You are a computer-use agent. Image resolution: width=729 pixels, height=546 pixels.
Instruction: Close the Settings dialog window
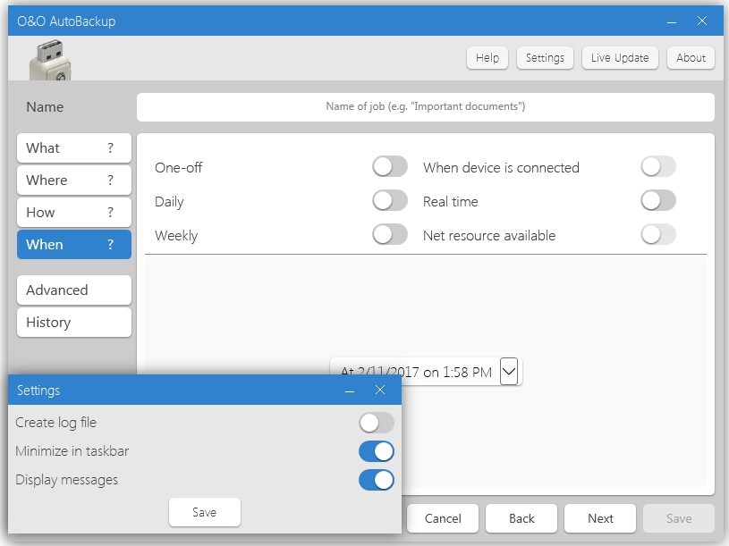[x=380, y=391]
